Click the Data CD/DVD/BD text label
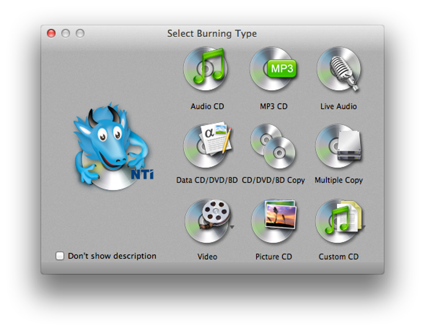The height and width of the screenshot is (331, 425). click(x=207, y=180)
